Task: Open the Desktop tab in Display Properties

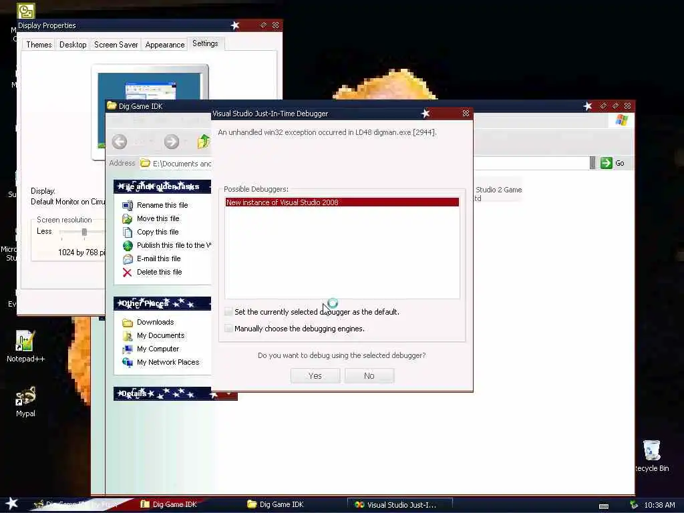Action: [73, 45]
